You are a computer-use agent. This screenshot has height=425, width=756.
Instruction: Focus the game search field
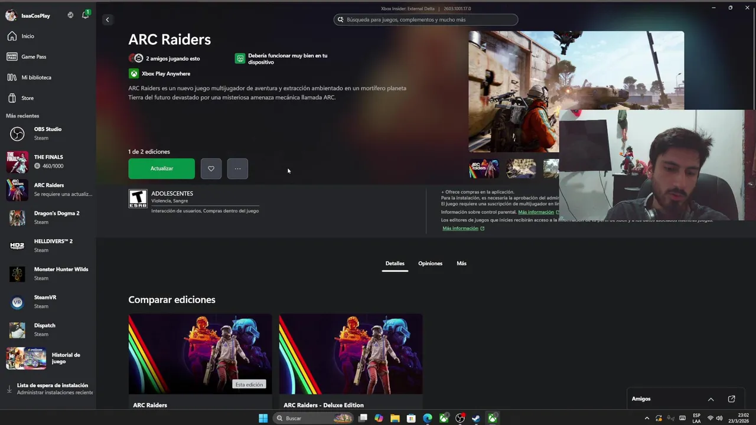click(426, 19)
